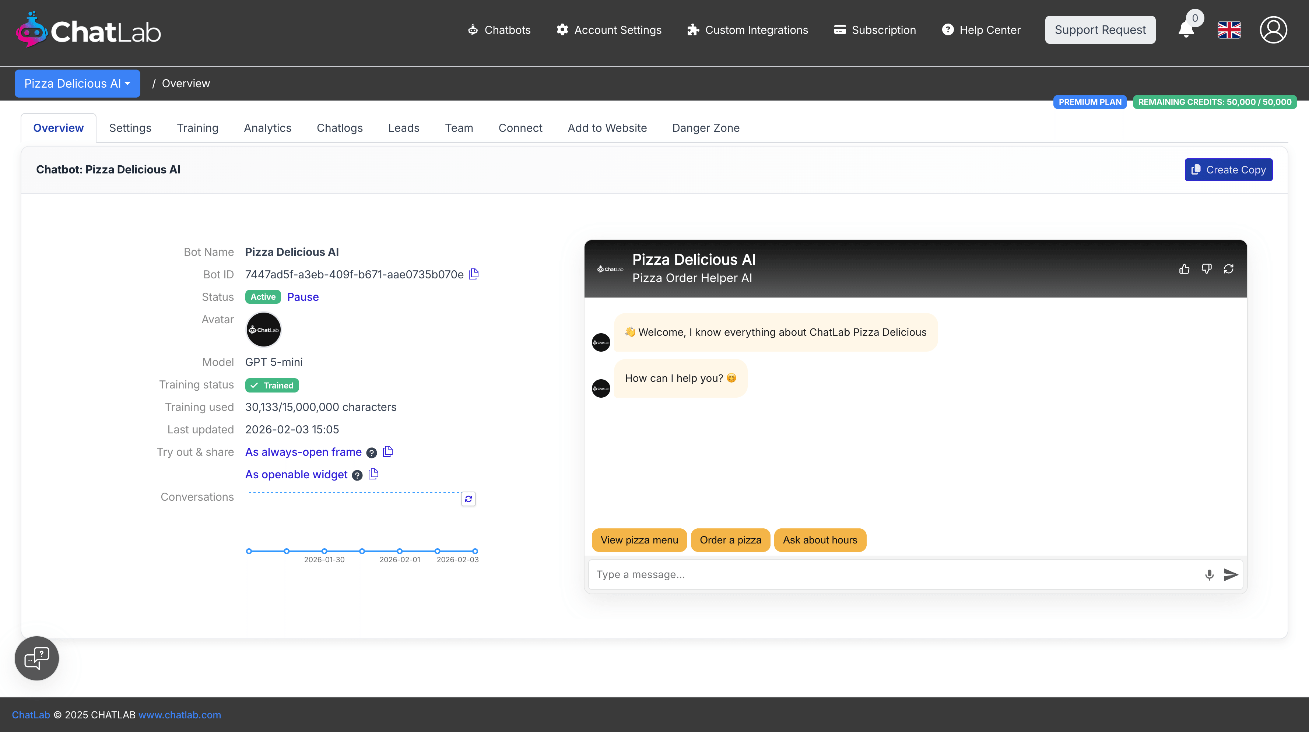Click the Create Copy button
This screenshot has width=1309, height=732.
(x=1228, y=170)
